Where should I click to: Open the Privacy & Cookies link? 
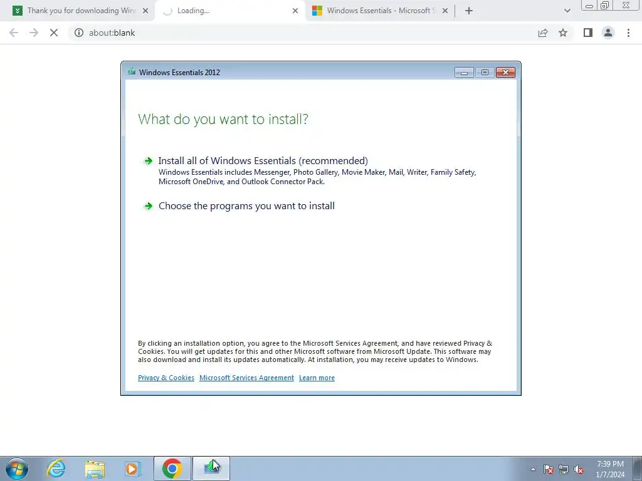166,378
